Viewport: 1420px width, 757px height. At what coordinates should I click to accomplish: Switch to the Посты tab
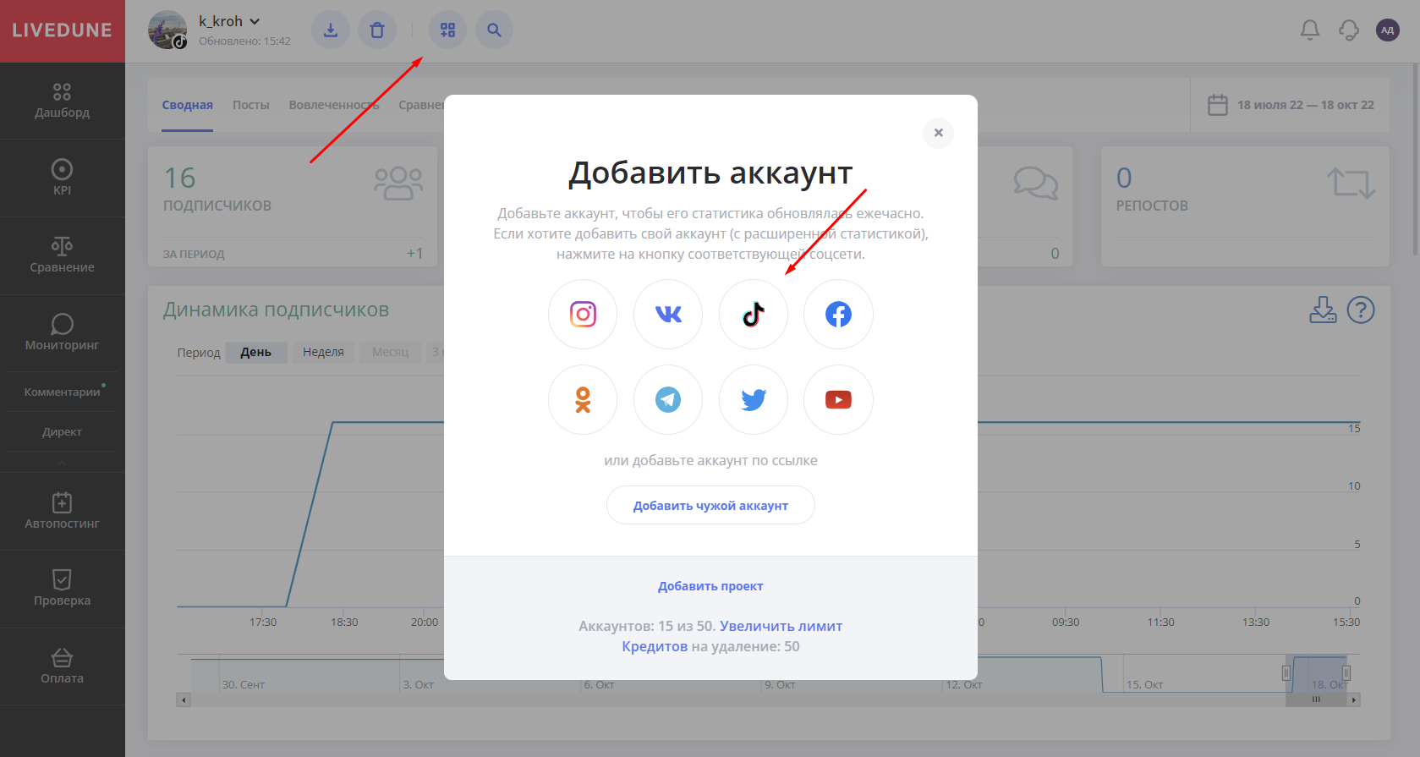point(251,105)
